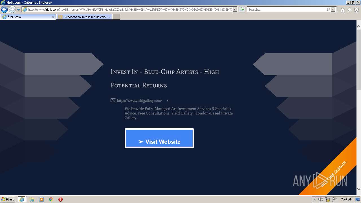This screenshot has width=361, height=203.
Task: Click the Ad badge label
Action: coord(113,100)
